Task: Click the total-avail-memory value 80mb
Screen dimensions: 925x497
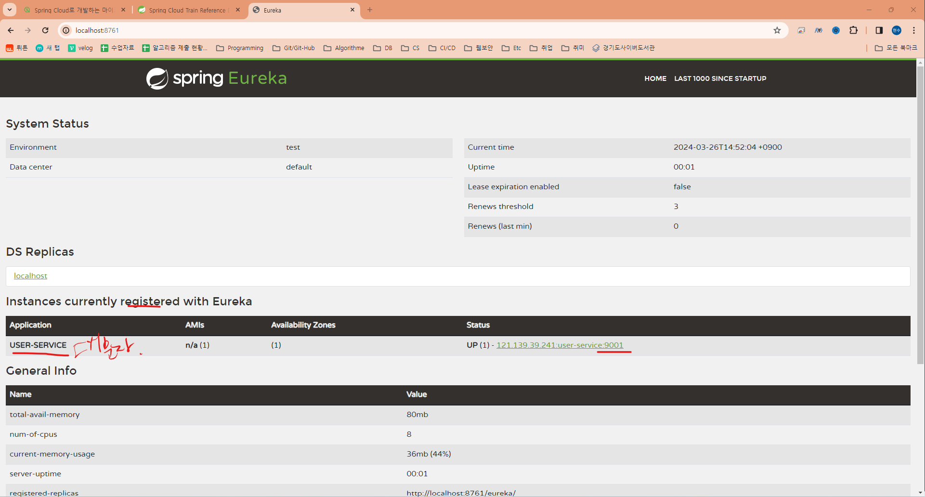Action: 417,415
